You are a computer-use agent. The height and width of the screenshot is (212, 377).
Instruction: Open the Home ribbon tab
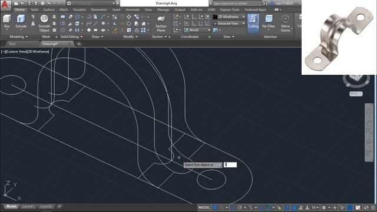[x=19, y=9]
